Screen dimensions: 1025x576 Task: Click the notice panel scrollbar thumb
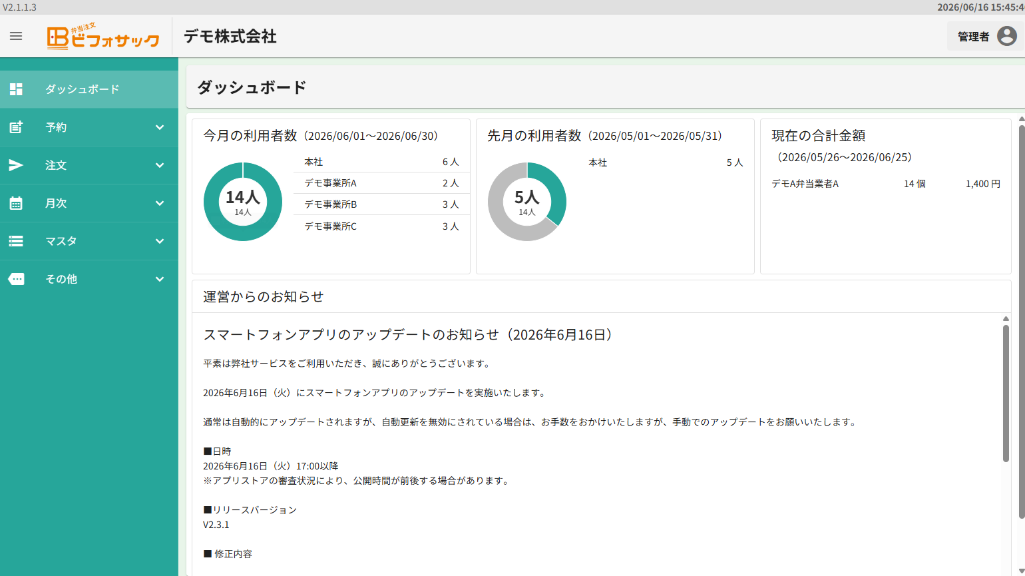click(x=1006, y=393)
